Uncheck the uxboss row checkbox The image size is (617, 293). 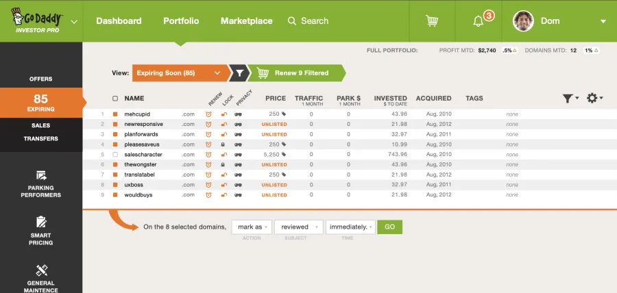click(x=115, y=185)
